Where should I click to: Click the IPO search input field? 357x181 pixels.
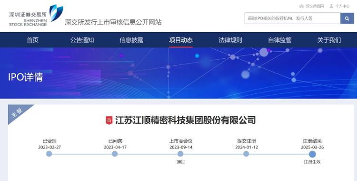[x=293, y=18]
